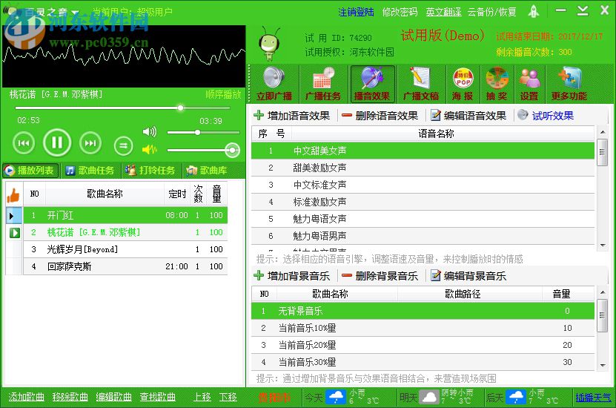The width and height of the screenshot is (616, 408).
Task: Click the yellow sound effect volume icon
Action: pyautogui.click(x=150, y=149)
